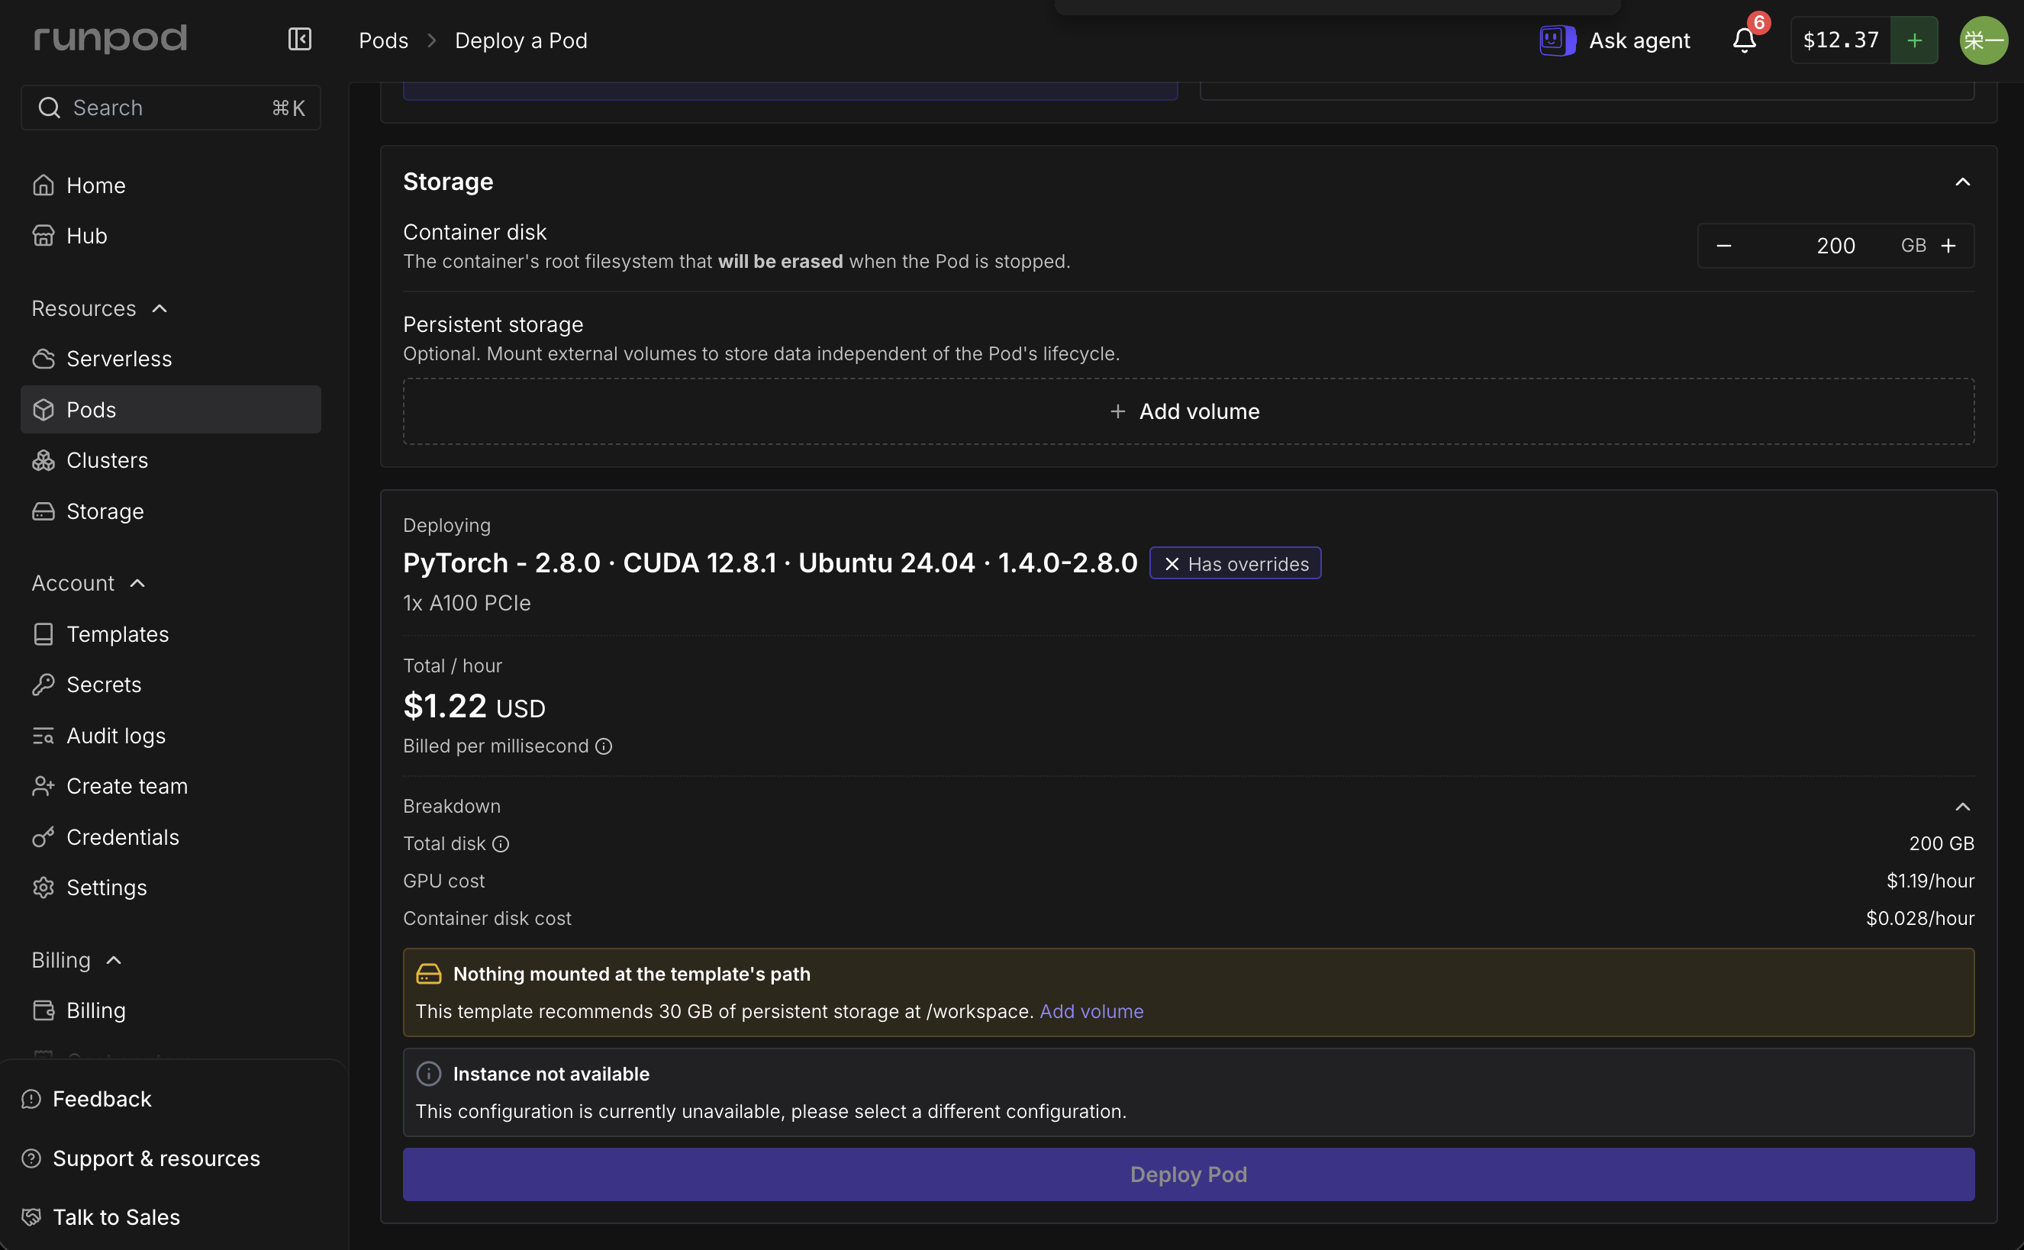
Task: Open the notifications bell
Action: point(1744,40)
